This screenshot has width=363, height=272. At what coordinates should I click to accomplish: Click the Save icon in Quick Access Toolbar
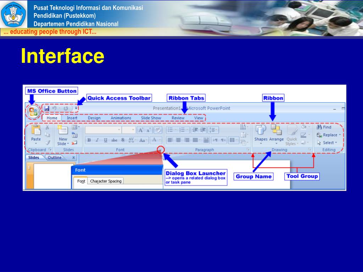47,108
